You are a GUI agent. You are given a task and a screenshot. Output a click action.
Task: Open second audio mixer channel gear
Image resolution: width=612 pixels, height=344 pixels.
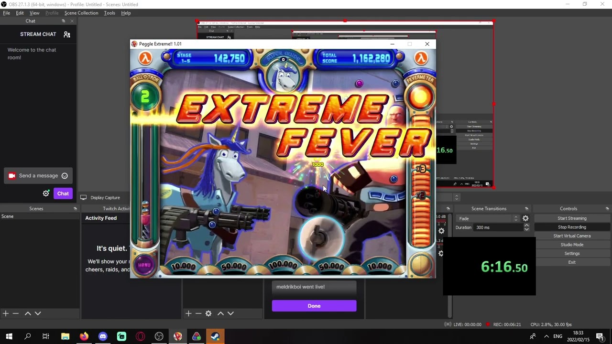click(x=440, y=254)
